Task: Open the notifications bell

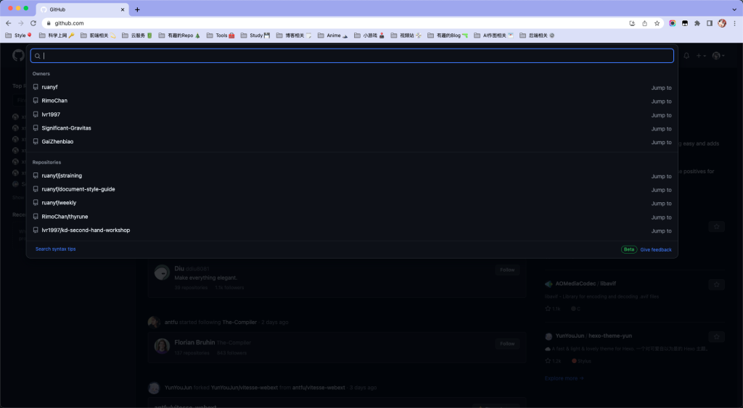Action: 686,56
